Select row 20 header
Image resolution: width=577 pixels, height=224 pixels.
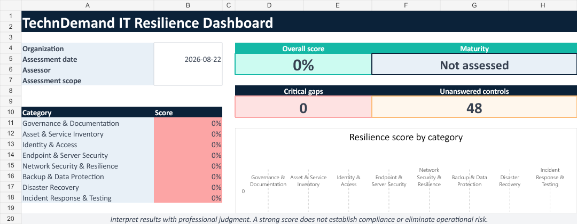pos(11,219)
